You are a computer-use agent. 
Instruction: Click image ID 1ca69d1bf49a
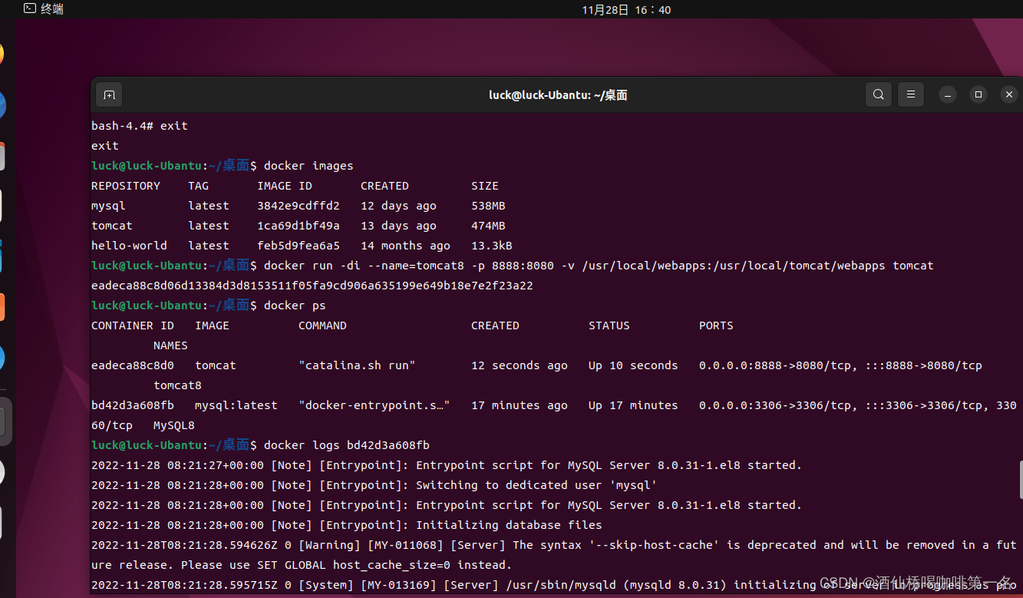point(299,226)
